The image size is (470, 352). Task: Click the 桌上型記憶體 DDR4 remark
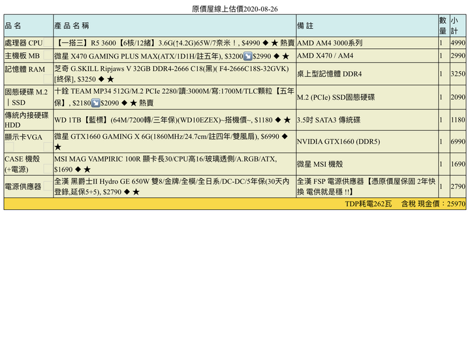tap(330, 74)
